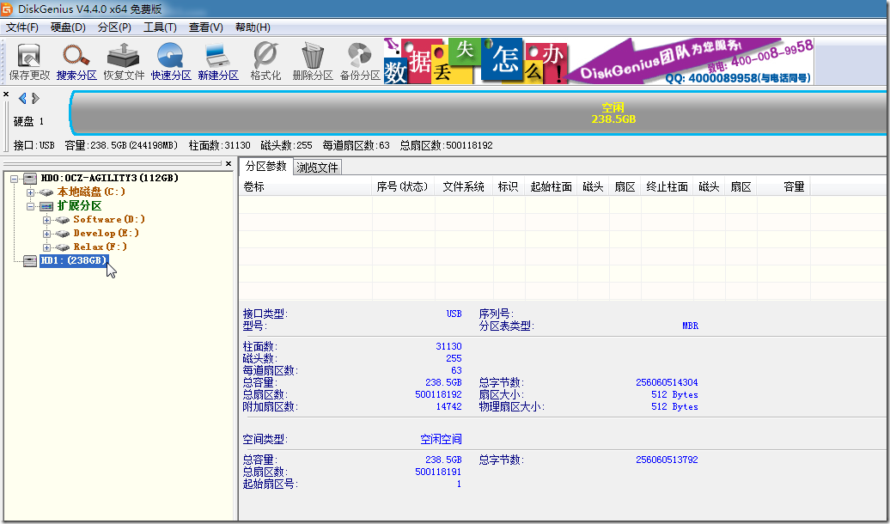Select Software(D:) partition label
The height and width of the screenshot is (524, 890).
pyautogui.click(x=110, y=219)
